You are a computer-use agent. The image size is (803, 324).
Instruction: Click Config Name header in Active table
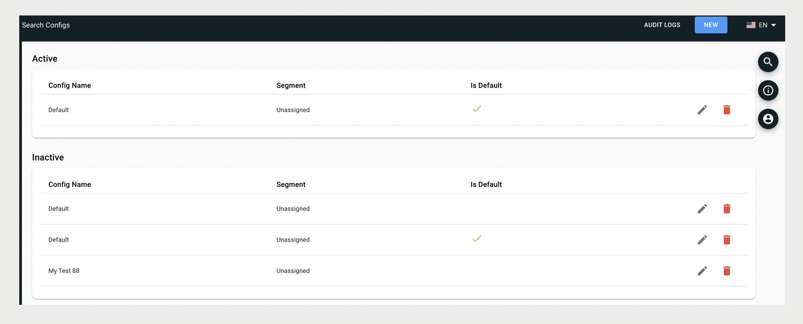click(x=69, y=85)
